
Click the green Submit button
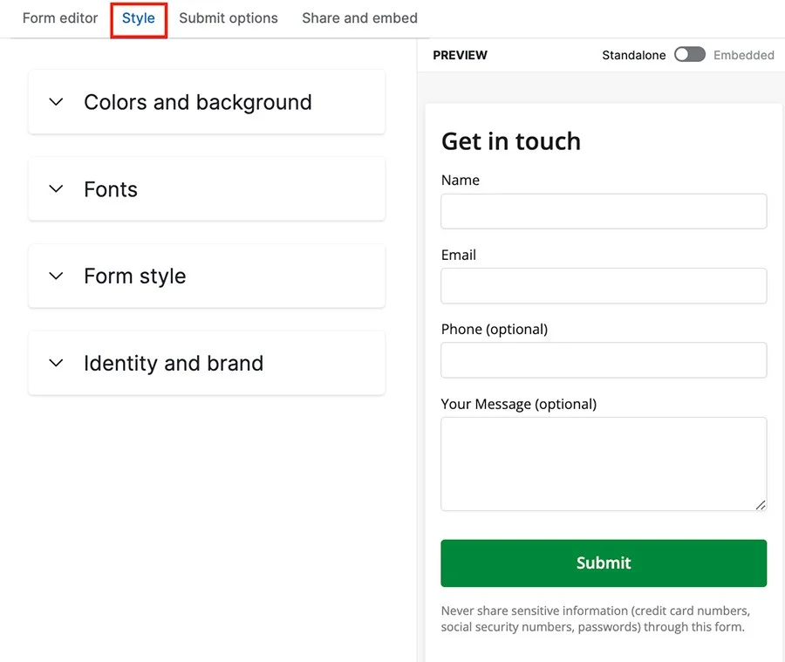point(604,563)
